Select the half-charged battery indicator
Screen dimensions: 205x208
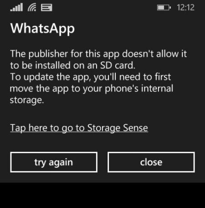164,7
